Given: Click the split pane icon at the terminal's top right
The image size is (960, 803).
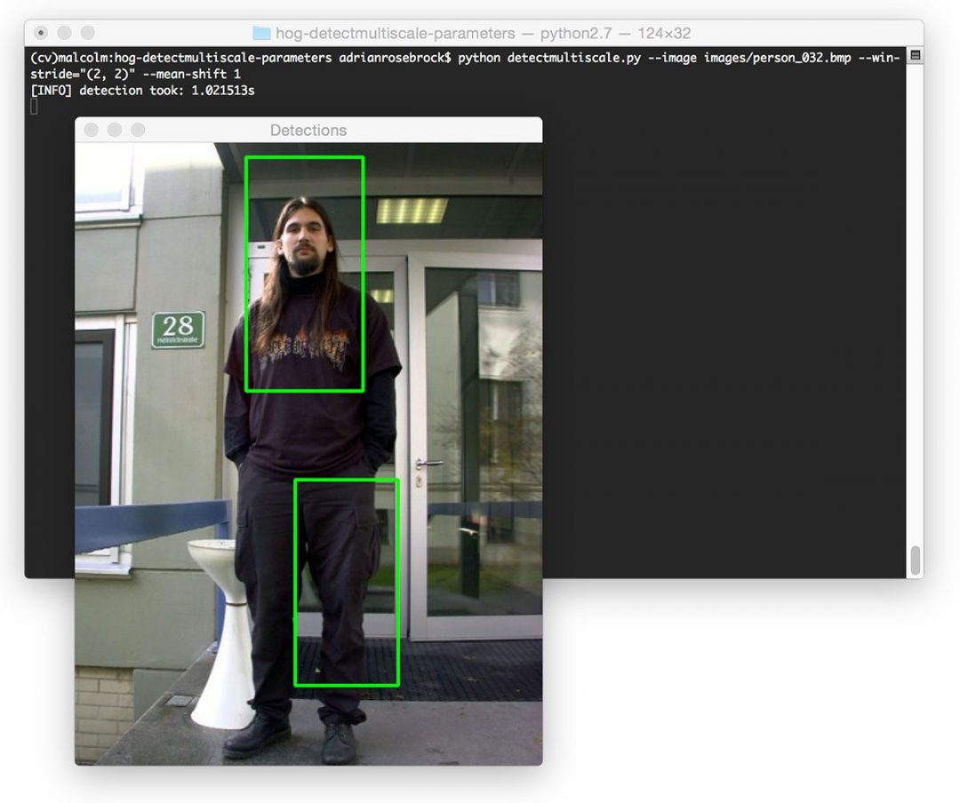Looking at the screenshot, I should click(x=915, y=56).
